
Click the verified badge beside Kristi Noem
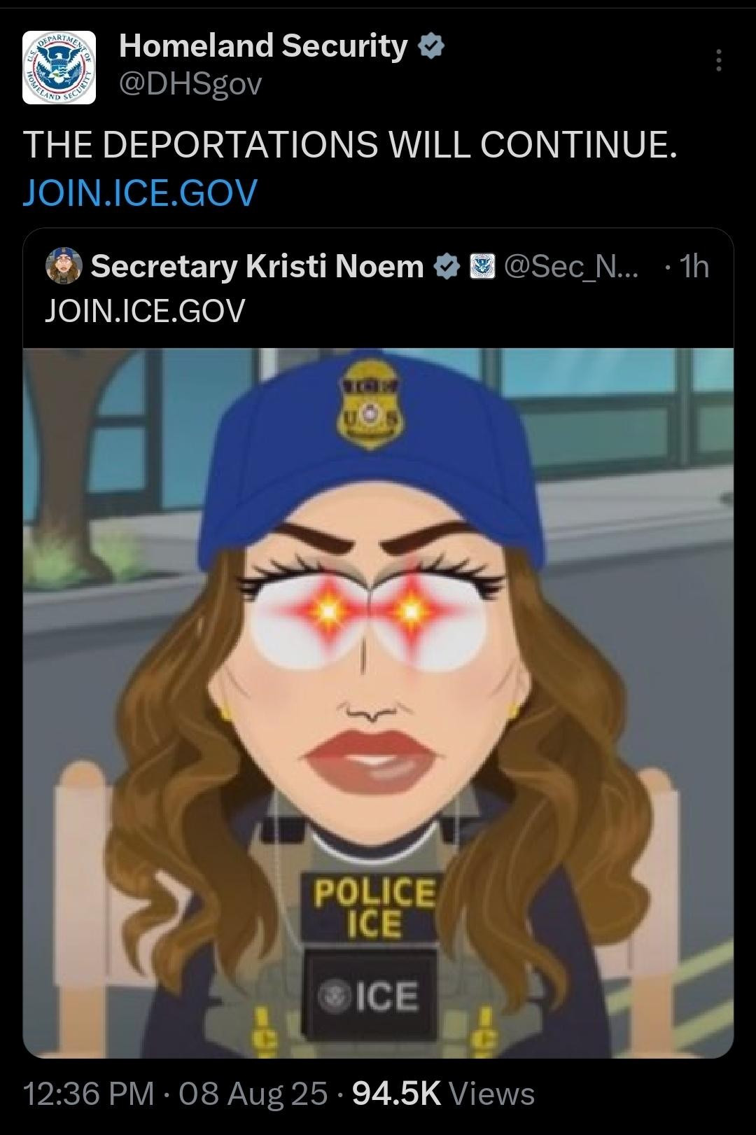click(447, 266)
